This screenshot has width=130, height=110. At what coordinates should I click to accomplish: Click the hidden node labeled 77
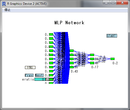(72, 63)
